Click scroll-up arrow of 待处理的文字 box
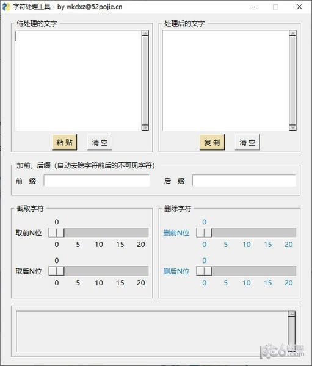The image size is (312, 366). pyautogui.click(x=145, y=33)
